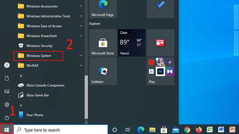Launch Google Chrome from the taskbar
Screen dimensions: 239x134
187,130
